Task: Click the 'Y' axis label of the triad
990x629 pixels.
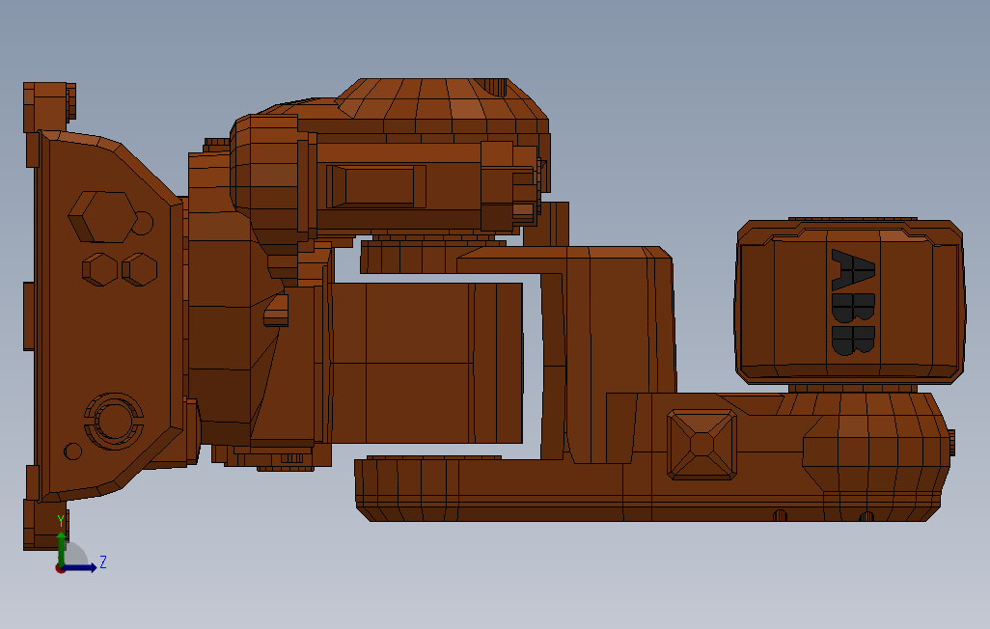Action: [x=61, y=521]
